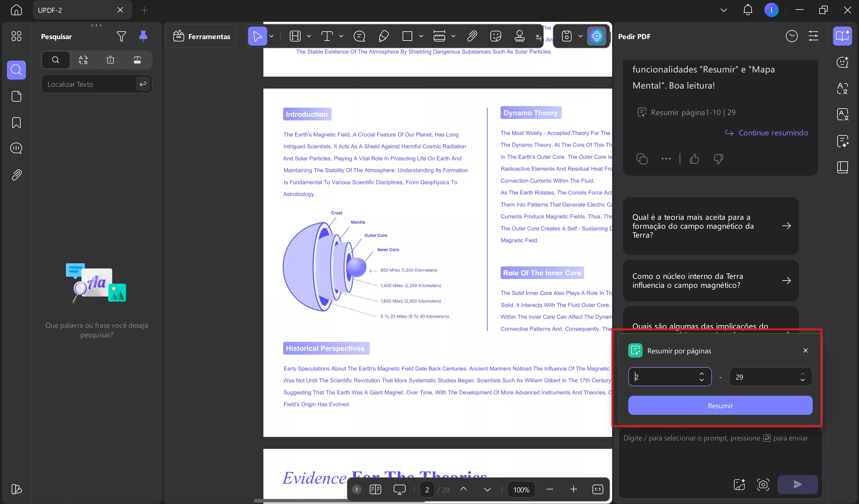Open the sticker tool

(x=495, y=36)
